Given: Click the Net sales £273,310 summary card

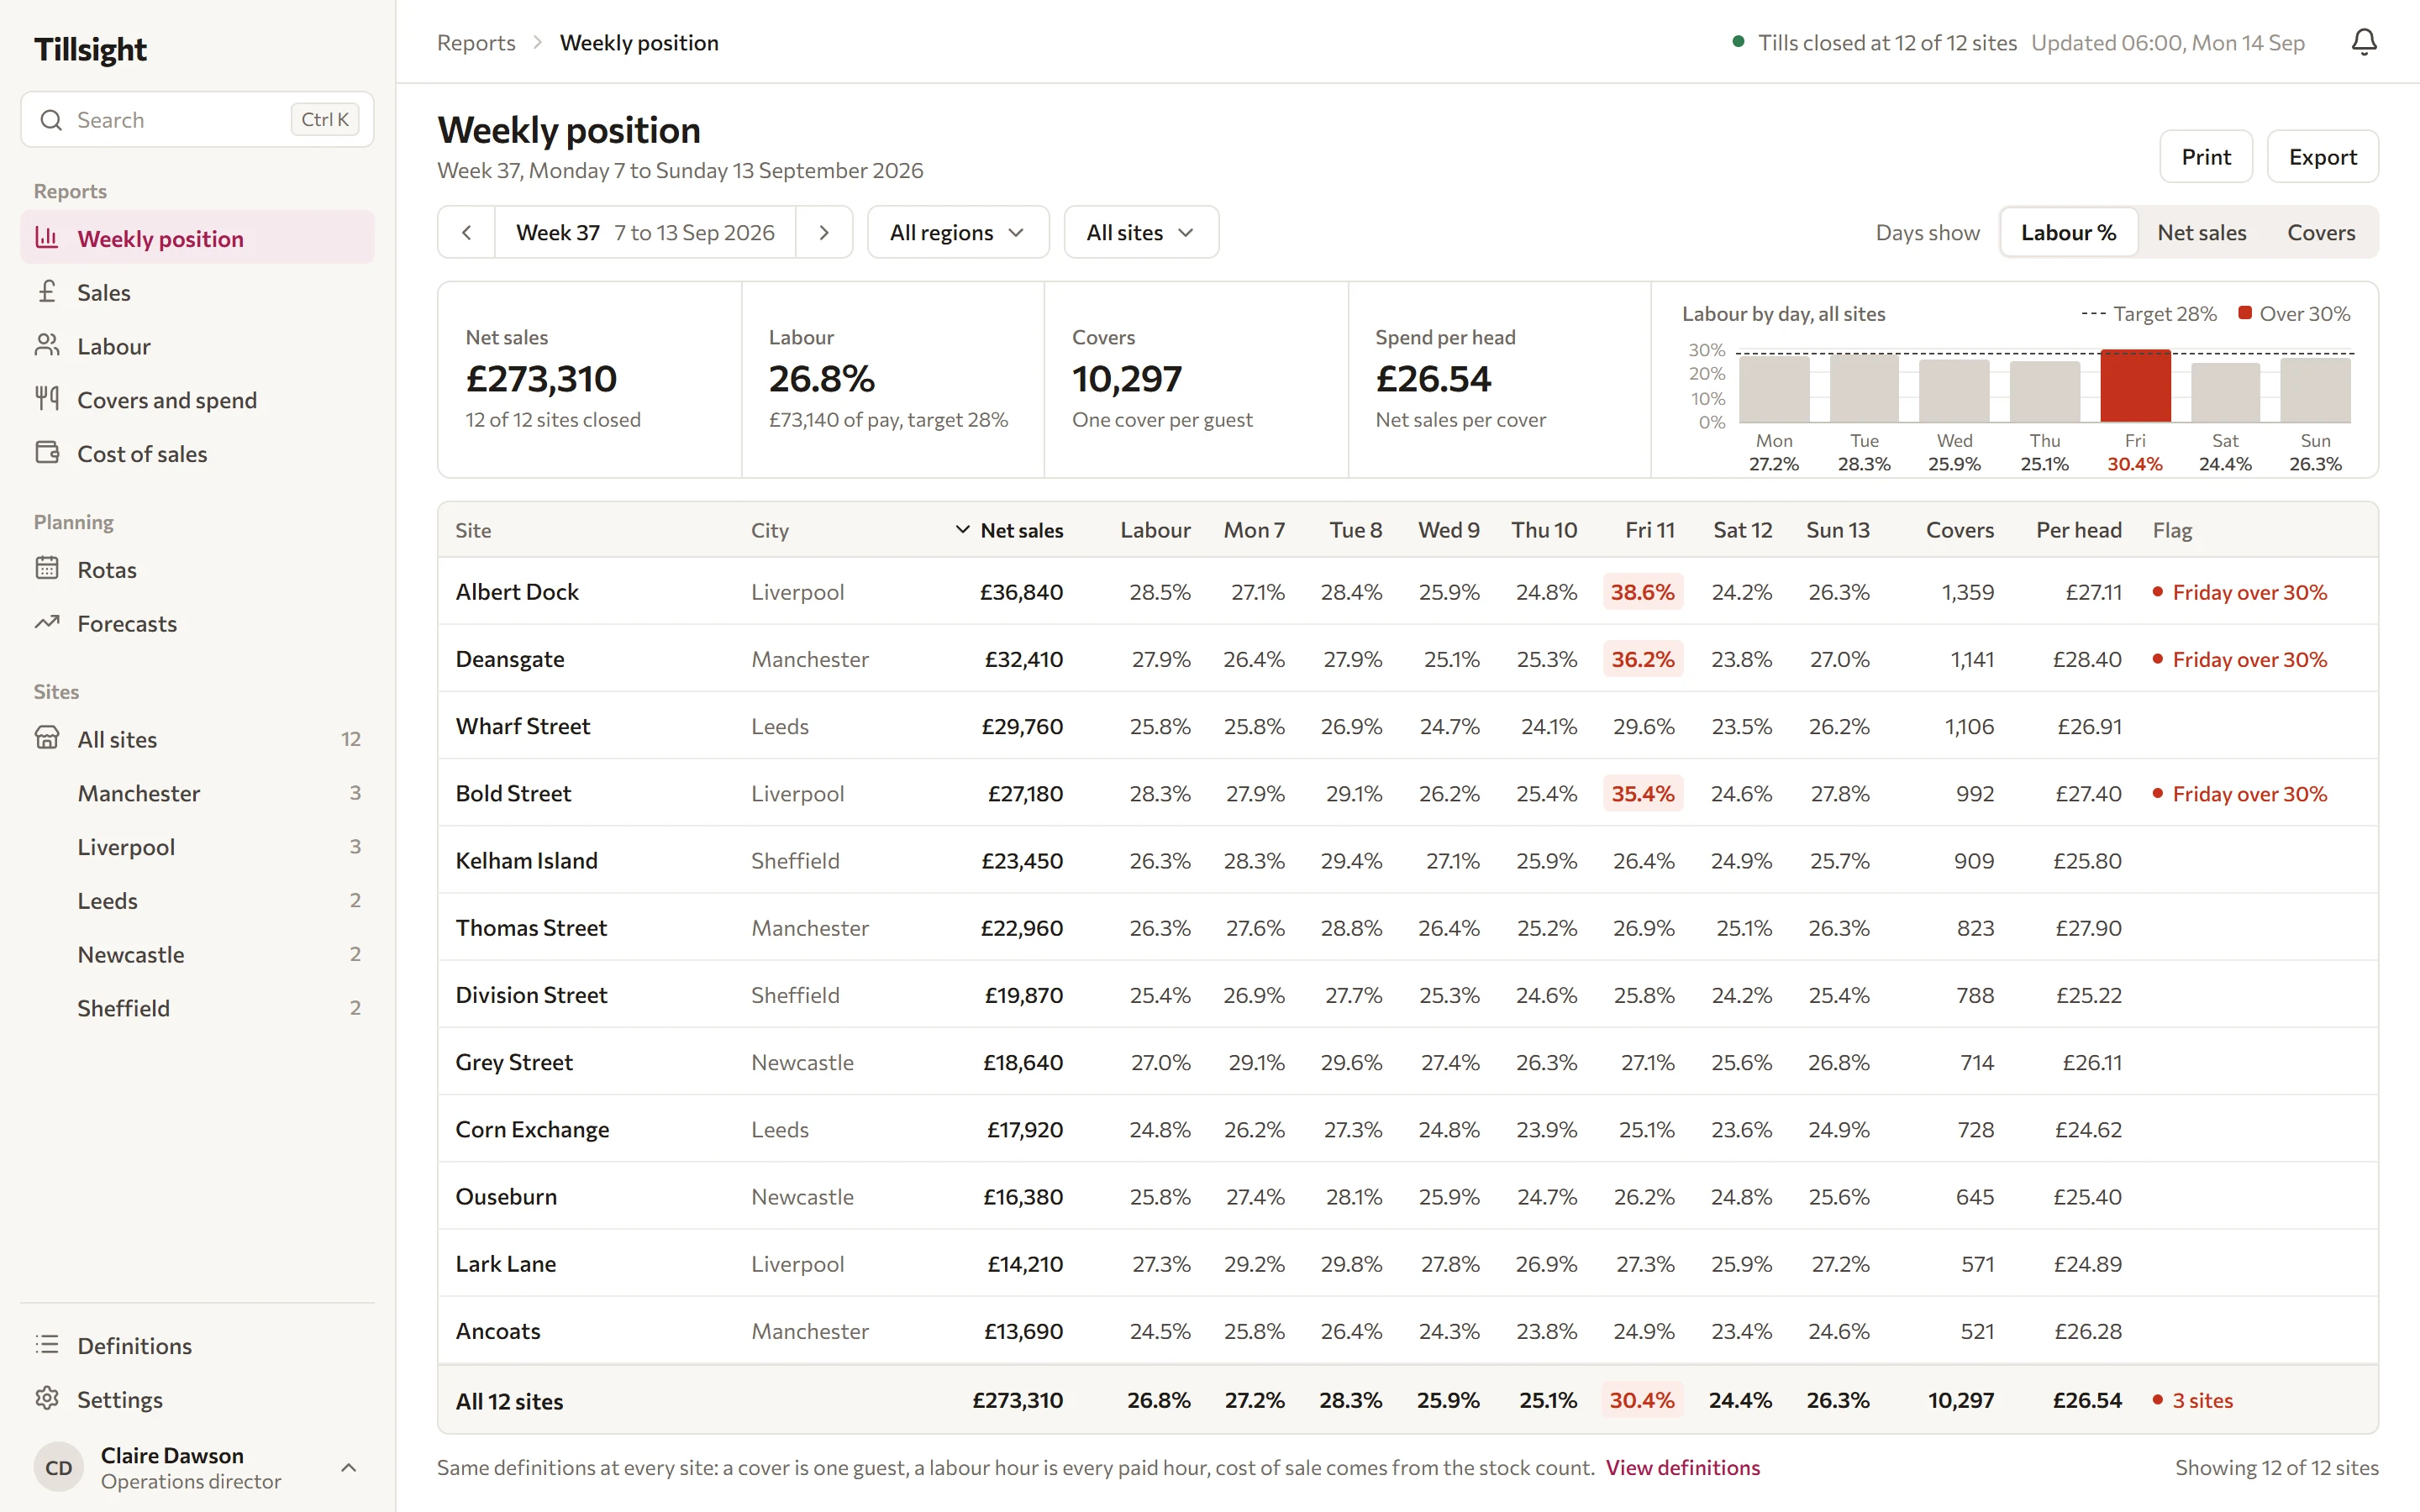Looking at the screenshot, I should tap(590, 380).
